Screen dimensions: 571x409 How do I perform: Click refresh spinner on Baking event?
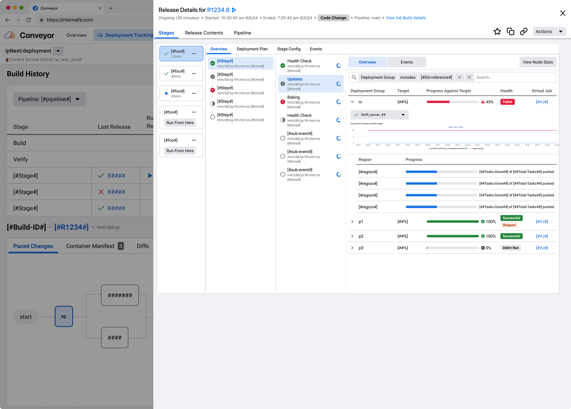(338, 102)
